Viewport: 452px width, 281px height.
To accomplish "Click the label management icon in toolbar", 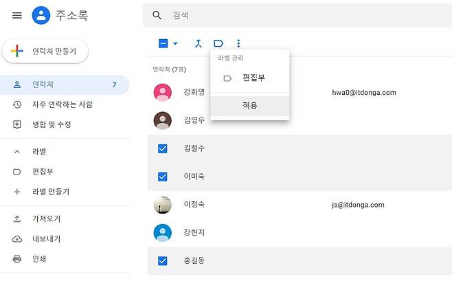I will coord(218,43).
